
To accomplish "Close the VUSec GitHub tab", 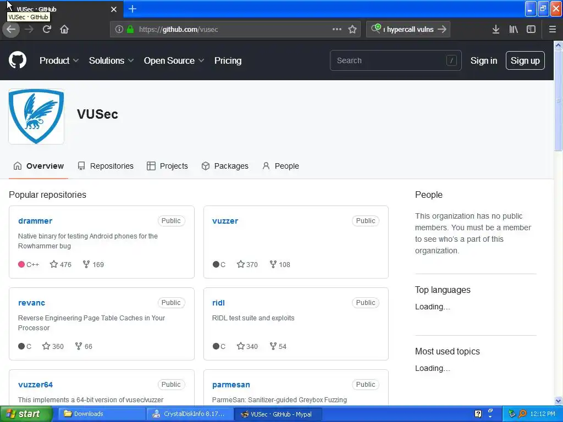I will 114,9.
